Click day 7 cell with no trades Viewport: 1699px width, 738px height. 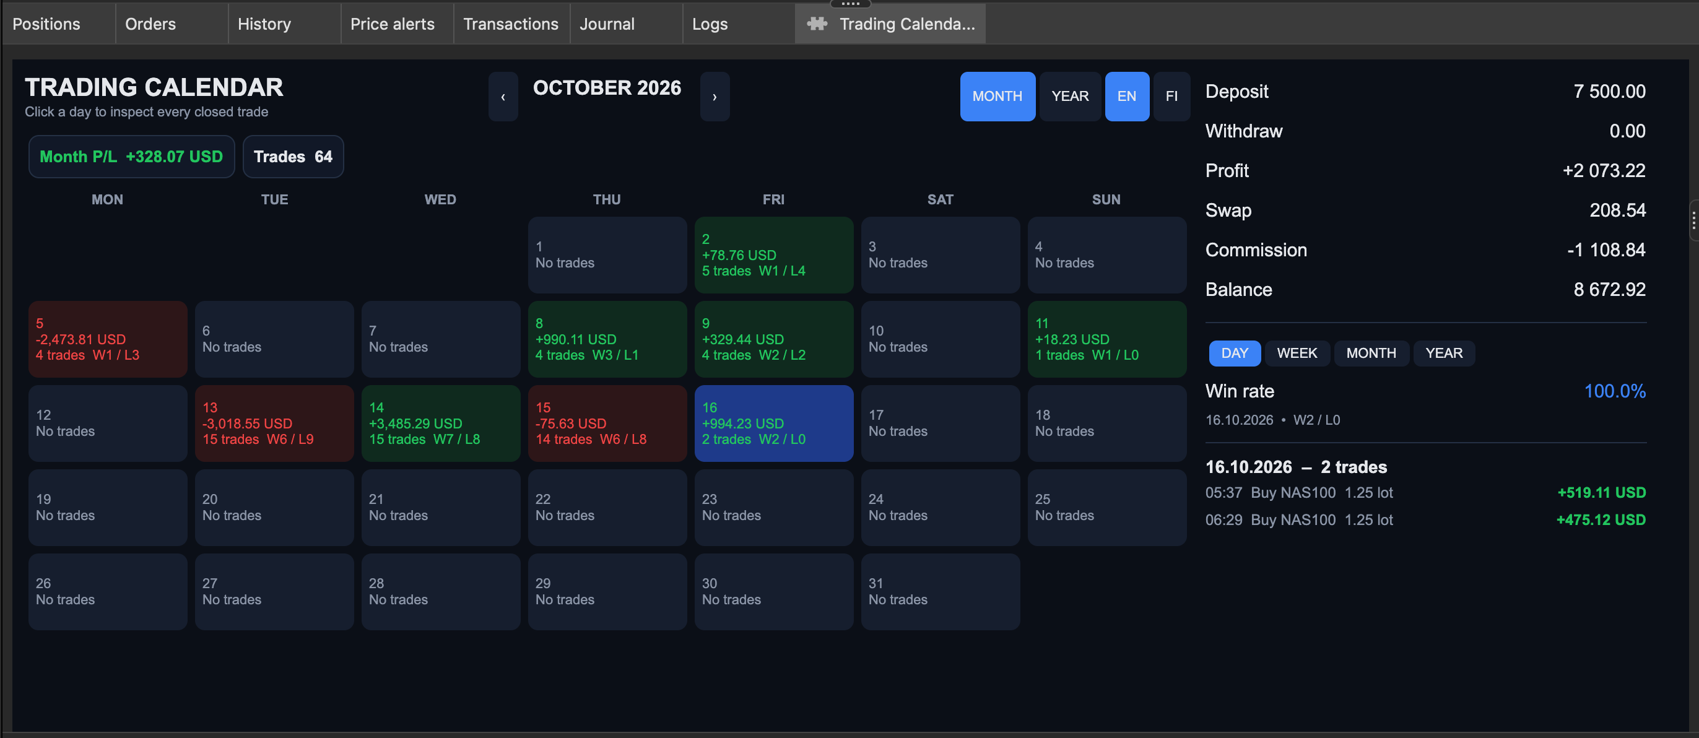click(441, 339)
